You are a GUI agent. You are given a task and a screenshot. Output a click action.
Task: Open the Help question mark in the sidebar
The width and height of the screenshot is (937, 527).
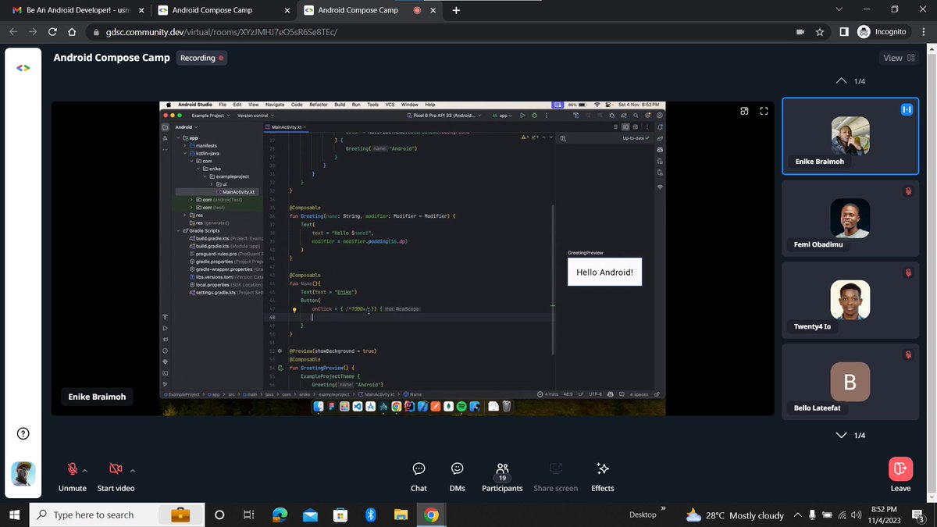[23, 433]
